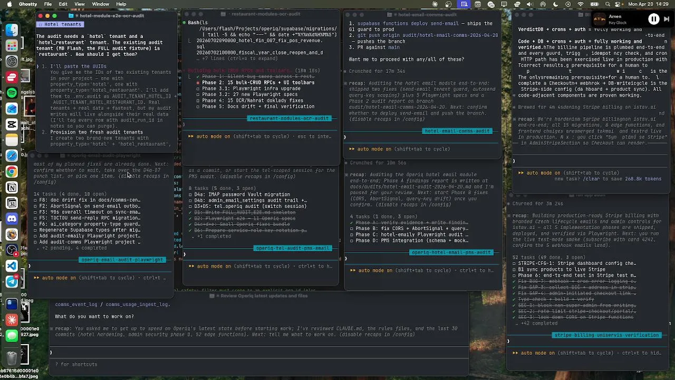Viewport: 675px width, 380px height.
Task: Open the View menu
Action: 80,4
